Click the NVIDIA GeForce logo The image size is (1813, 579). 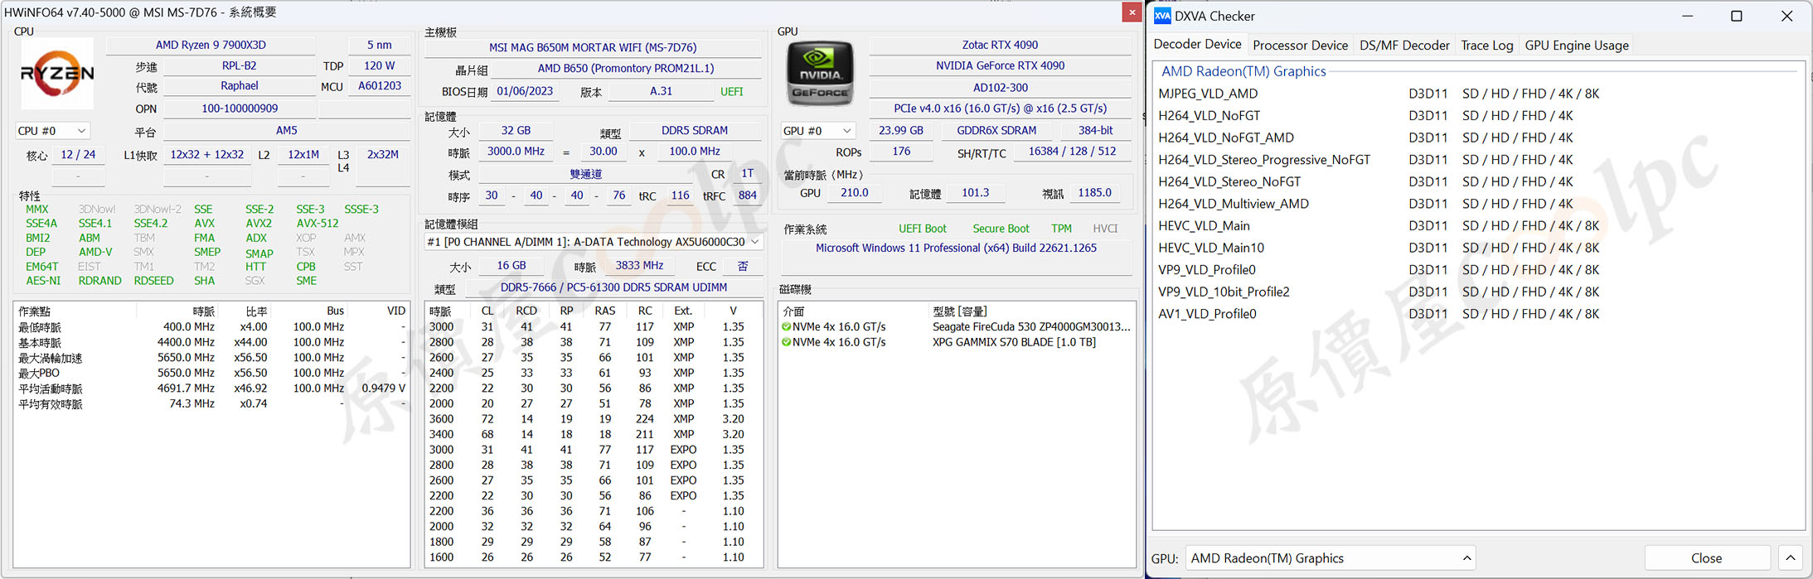coord(820,74)
